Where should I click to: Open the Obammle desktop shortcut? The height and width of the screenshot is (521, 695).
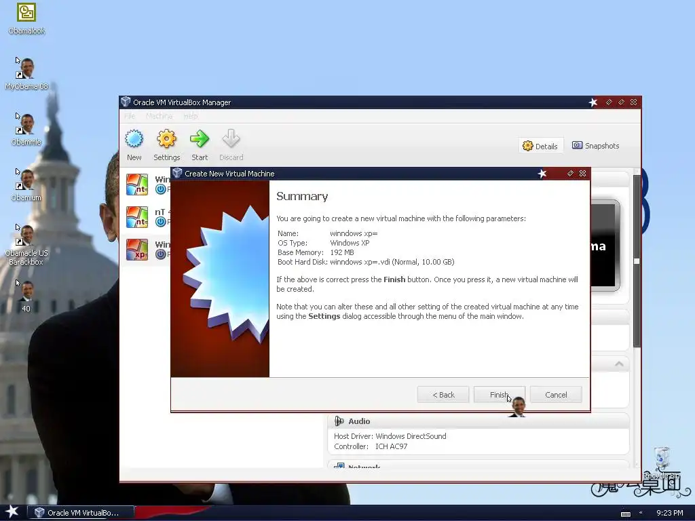tap(26, 130)
